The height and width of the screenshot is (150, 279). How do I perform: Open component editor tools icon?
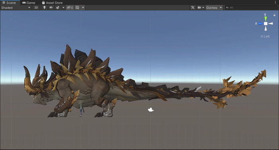193,8
